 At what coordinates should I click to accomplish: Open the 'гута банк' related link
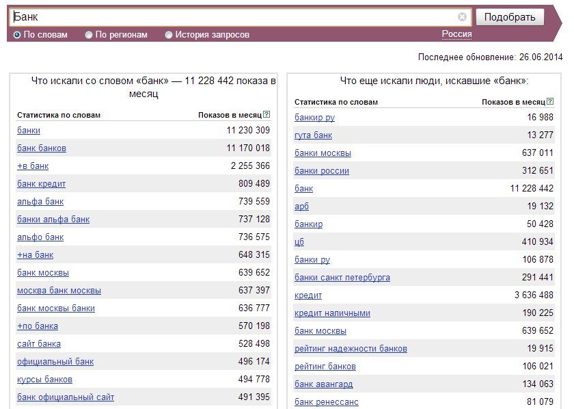click(x=314, y=135)
